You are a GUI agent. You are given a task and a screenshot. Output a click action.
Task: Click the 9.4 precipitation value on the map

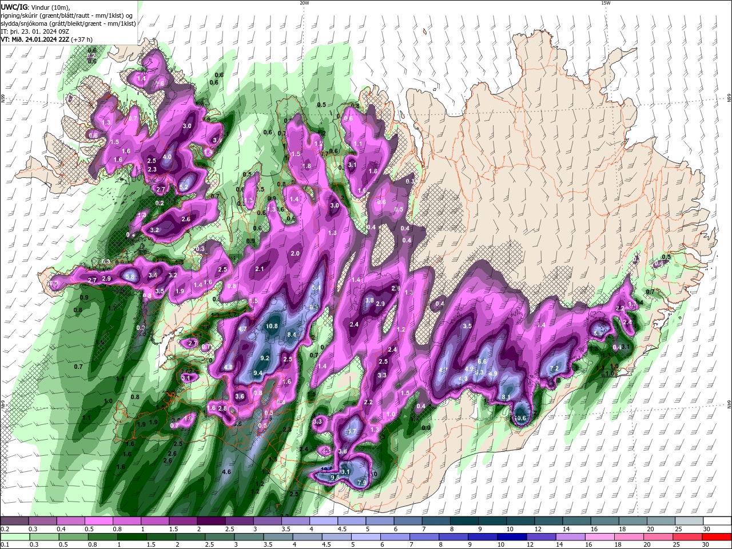click(x=257, y=373)
